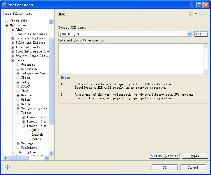Click tree scrollbar up arrow

[51, 21]
